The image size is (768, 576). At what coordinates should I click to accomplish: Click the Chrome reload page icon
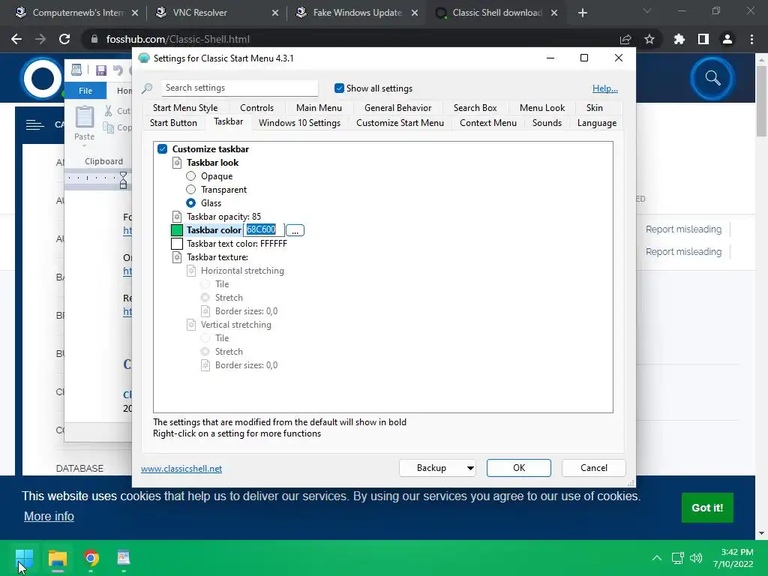tap(64, 39)
